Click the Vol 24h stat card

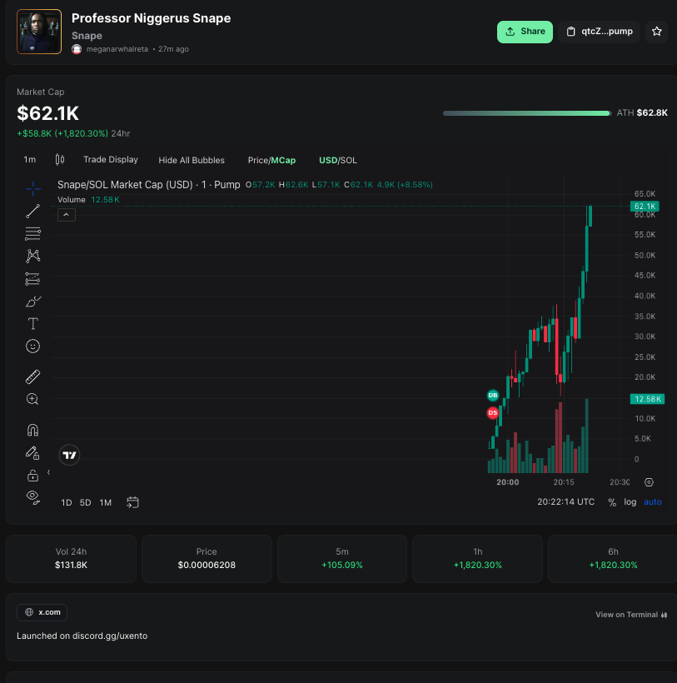(x=71, y=559)
